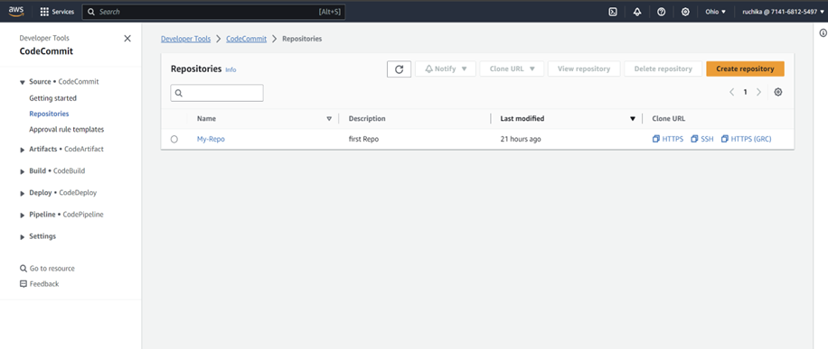Click page number 1 in pagination
This screenshot has width=828, height=349.
pyautogui.click(x=746, y=92)
